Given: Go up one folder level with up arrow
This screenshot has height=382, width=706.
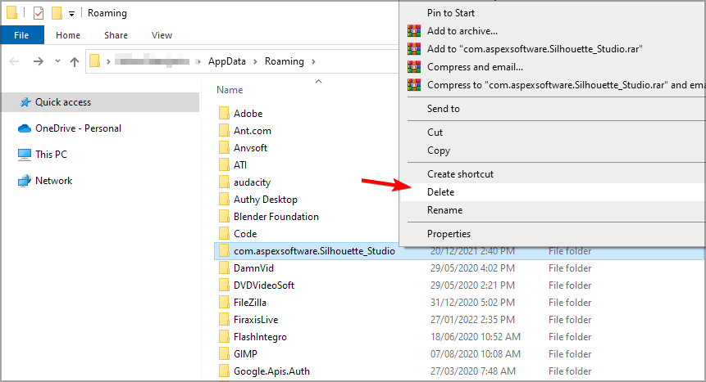Looking at the screenshot, I should (x=75, y=61).
